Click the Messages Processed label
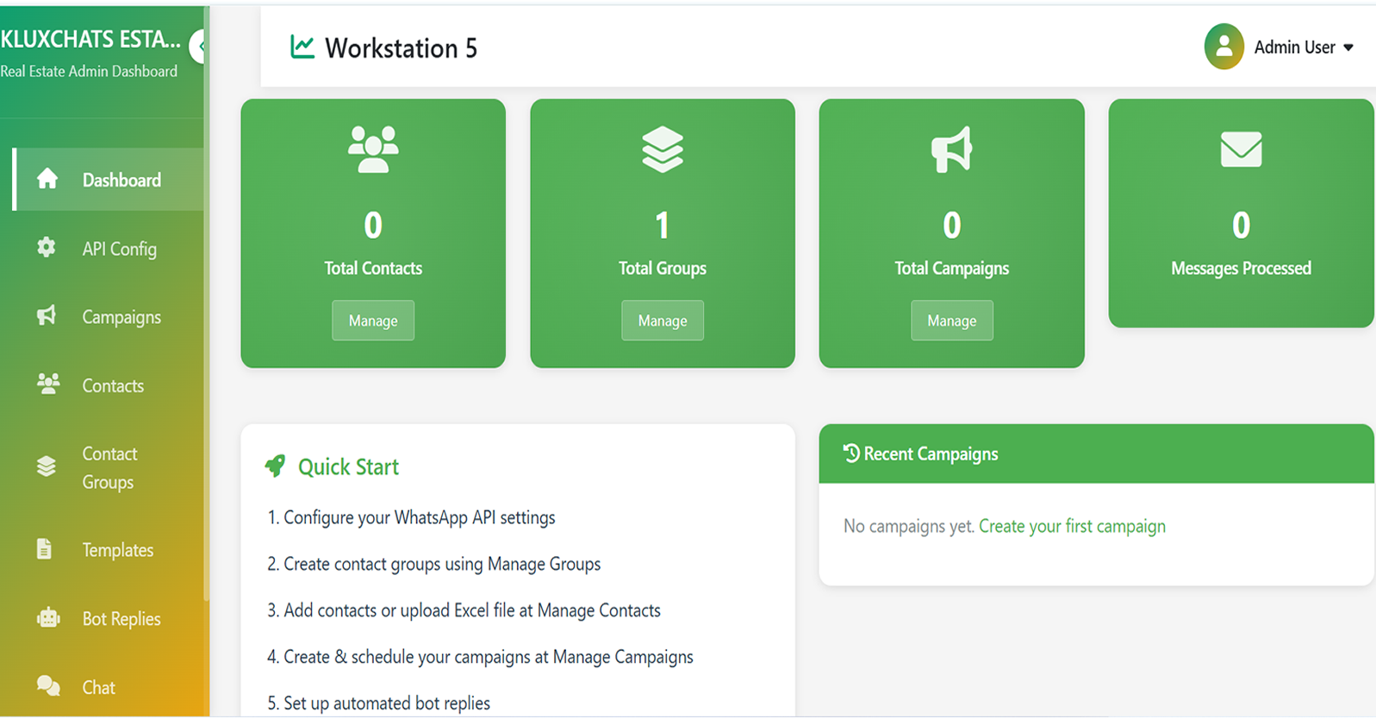 click(x=1241, y=268)
